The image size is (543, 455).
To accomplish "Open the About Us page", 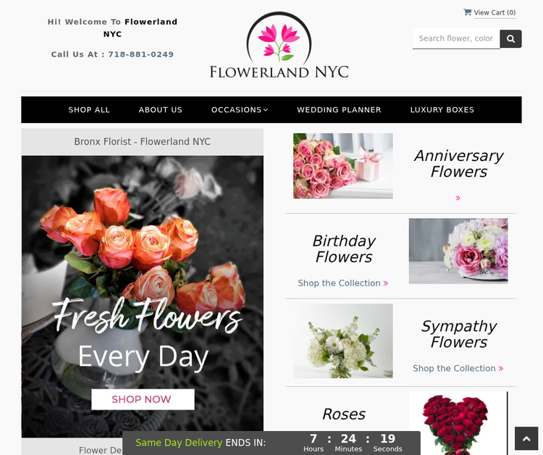I will point(160,110).
